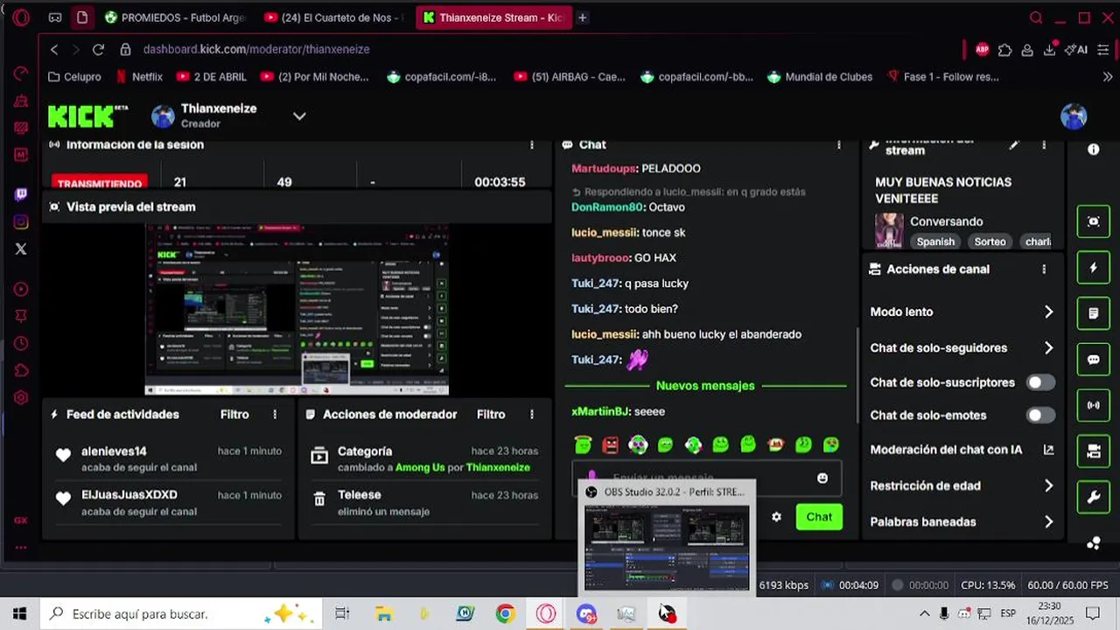
Task: Reload the page in browser toolbar
Action: (x=98, y=50)
